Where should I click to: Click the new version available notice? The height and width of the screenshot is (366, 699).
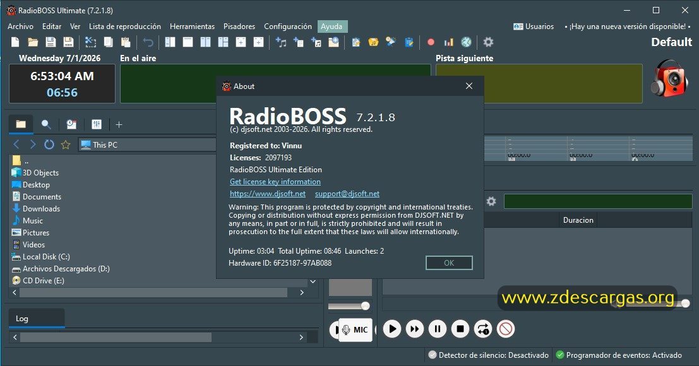pyautogui.click(x=628, y=27)
